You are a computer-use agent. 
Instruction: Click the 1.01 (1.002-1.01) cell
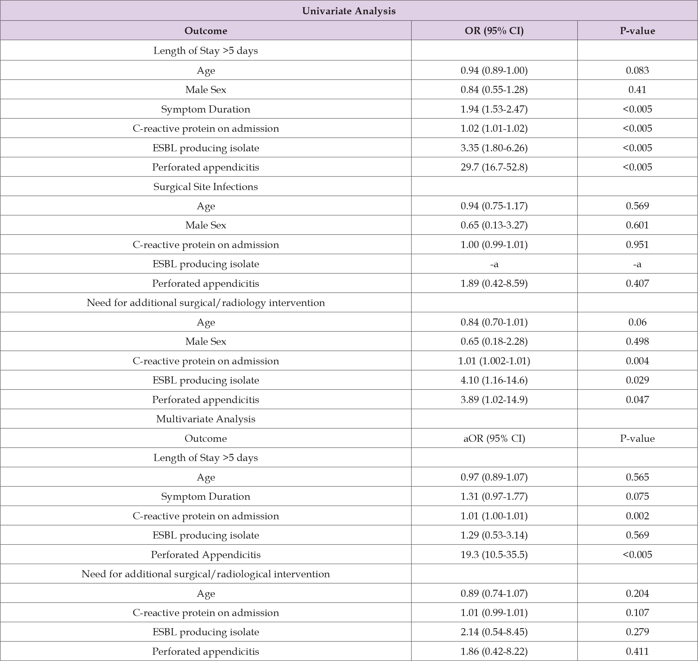tap(494, 361)
